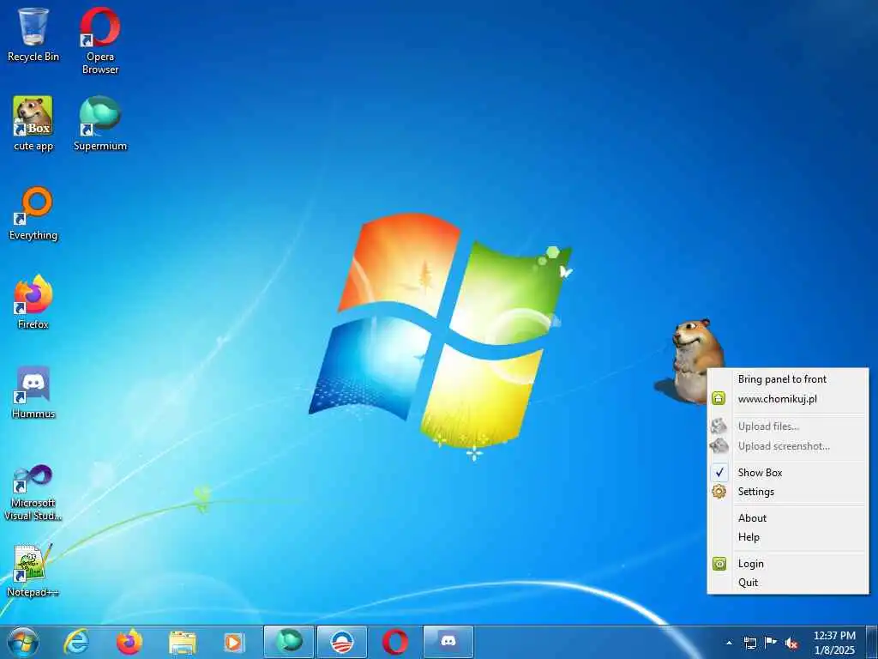Toggle the Show Box checked option
Viewport: 878px width, 659px height.
click(788, 473)
